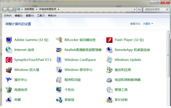Image resolution: width=171 pixels, height=108 pixels.
Task: Click the Internet 选项 globe icon
Action: [9, 50]
